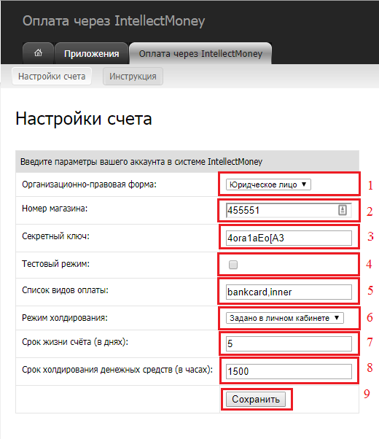Viewport: 379px width, 439px height.
Task: Focus the Номер магазина input field
Action: click(x=289, y=210)
